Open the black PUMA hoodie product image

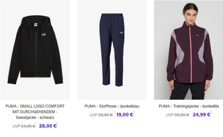pos(35,50)
